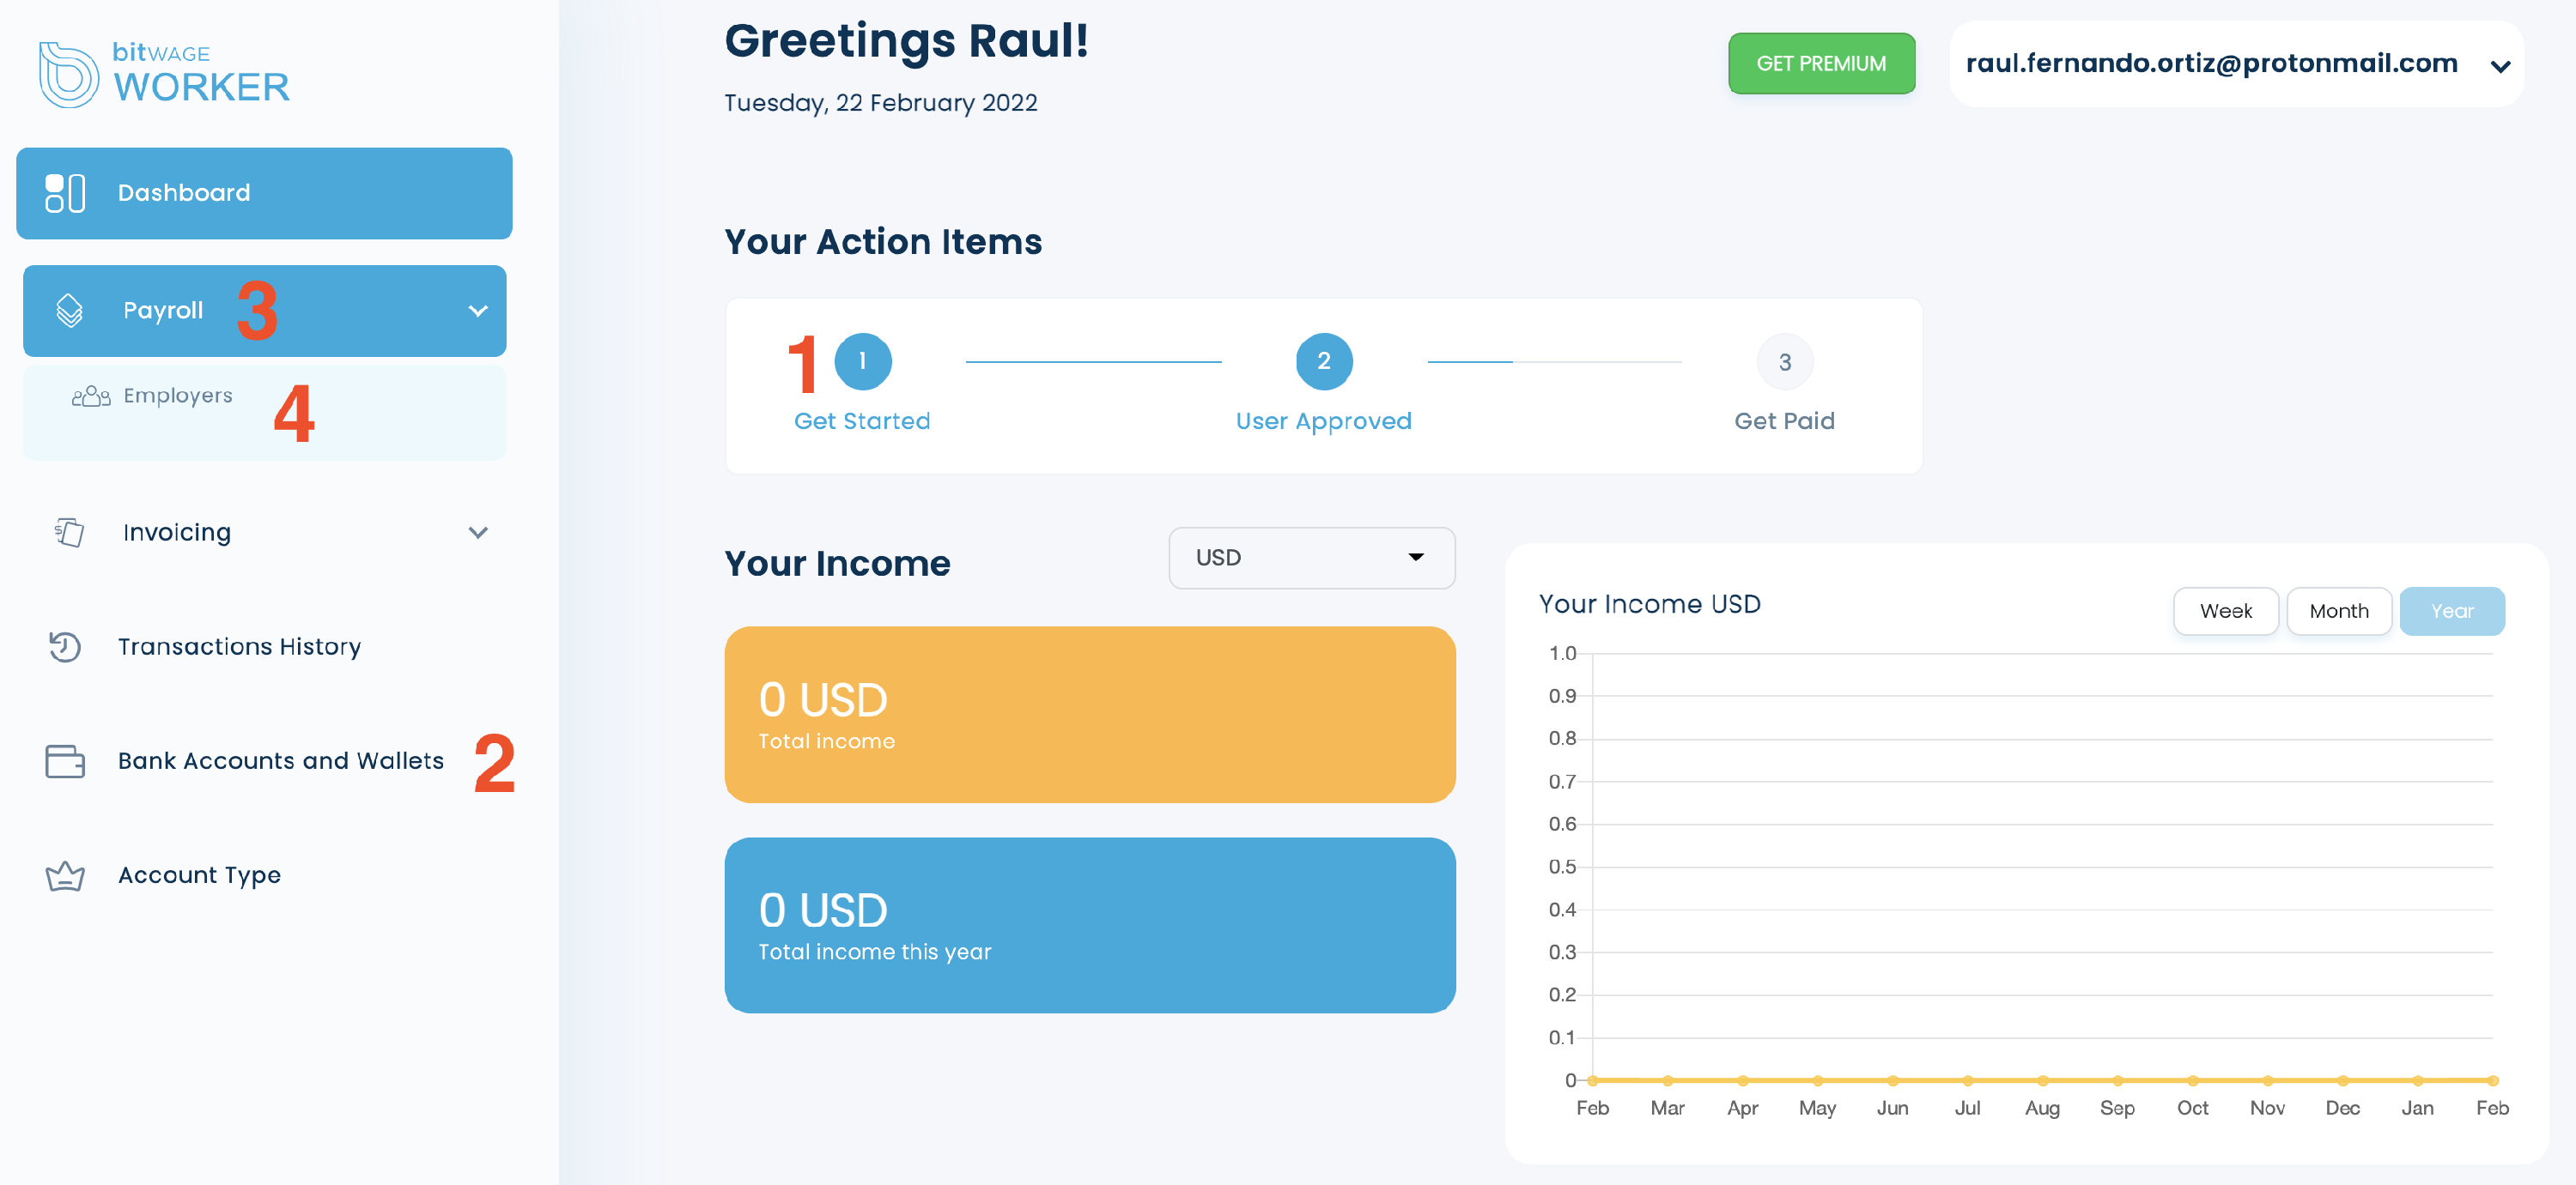The width and height of the screenshot is (2576, 1185).
Task: Click the Get Started step one circle
Action: pyautogui.click(x=862, y=362)
